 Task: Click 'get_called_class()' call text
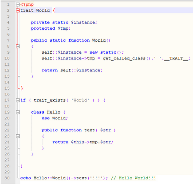click(x=126, y=59)
